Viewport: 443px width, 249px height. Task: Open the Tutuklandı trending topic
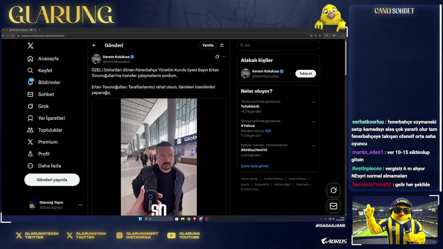tap(250, 107)
